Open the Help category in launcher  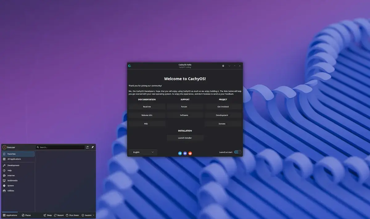coord(18,170)
